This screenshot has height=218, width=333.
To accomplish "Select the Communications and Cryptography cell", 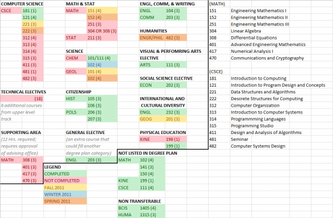I will (x=267, y=58).
